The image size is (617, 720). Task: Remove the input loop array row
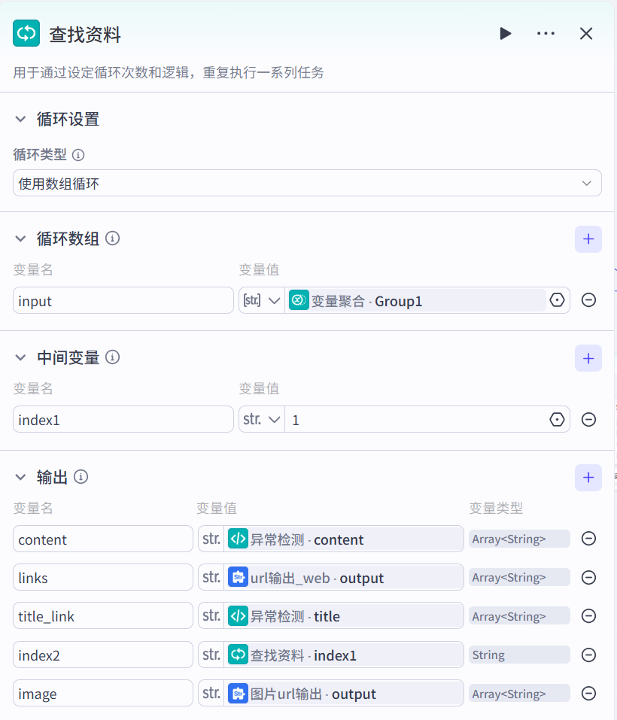pyautogui.click(x=589, y=300)
